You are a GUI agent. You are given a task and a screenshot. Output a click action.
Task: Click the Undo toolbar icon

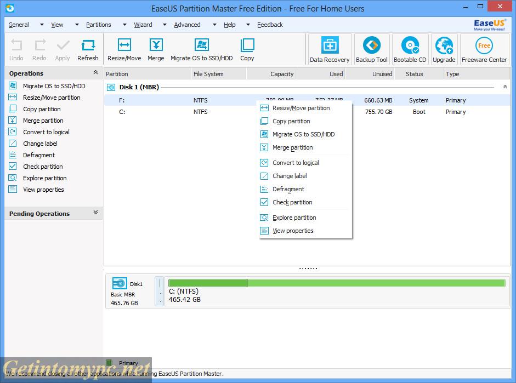pyautogui.click(x=16, y=50)
